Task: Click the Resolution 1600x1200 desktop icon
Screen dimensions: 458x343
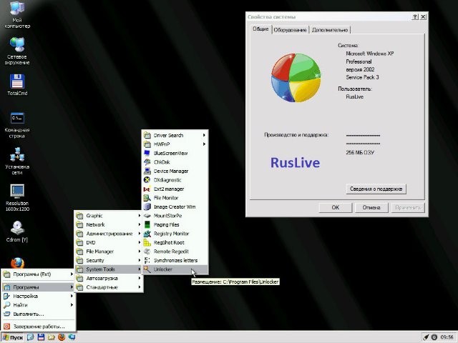Action: 17,197
